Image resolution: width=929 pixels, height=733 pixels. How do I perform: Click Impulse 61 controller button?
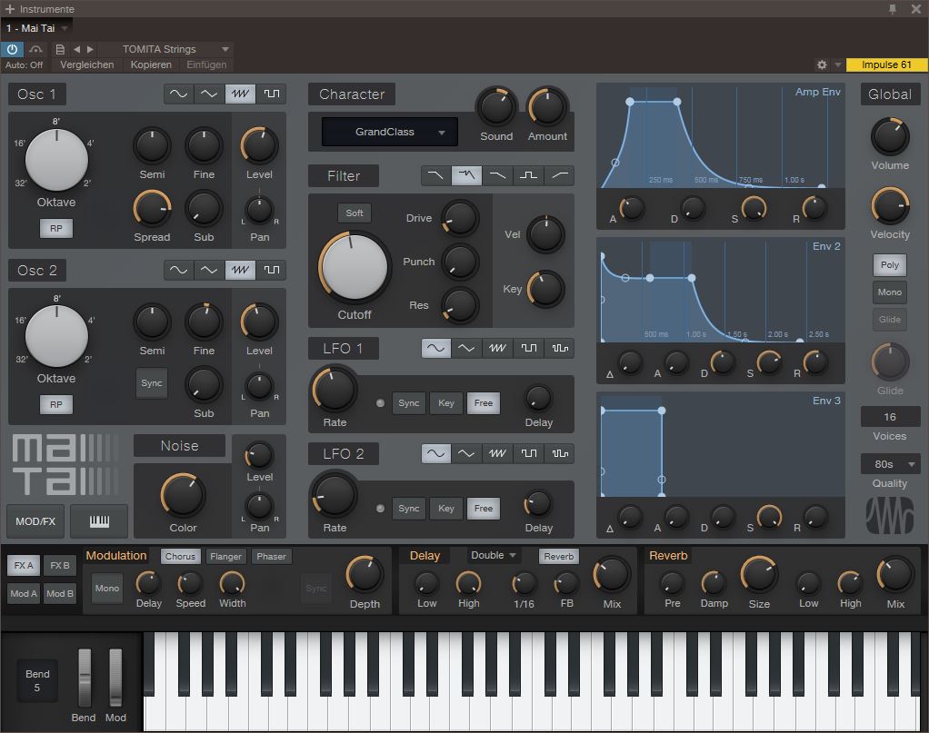(x=886, y=64)
